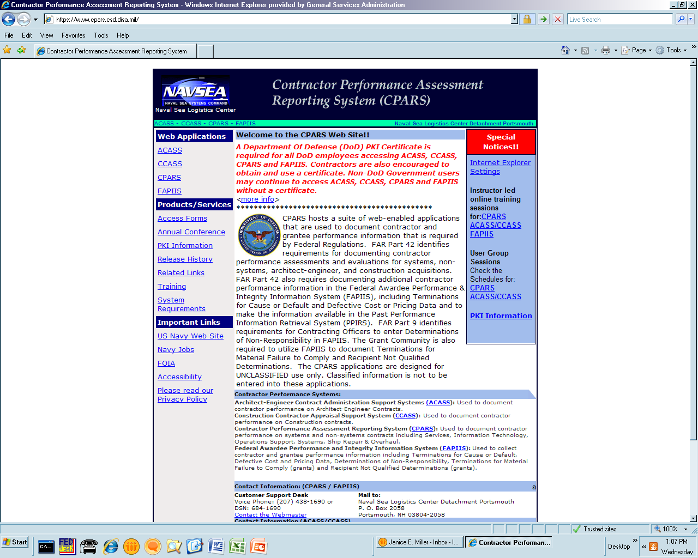Click the Live Search magnifier button

(x=681, y=19)
